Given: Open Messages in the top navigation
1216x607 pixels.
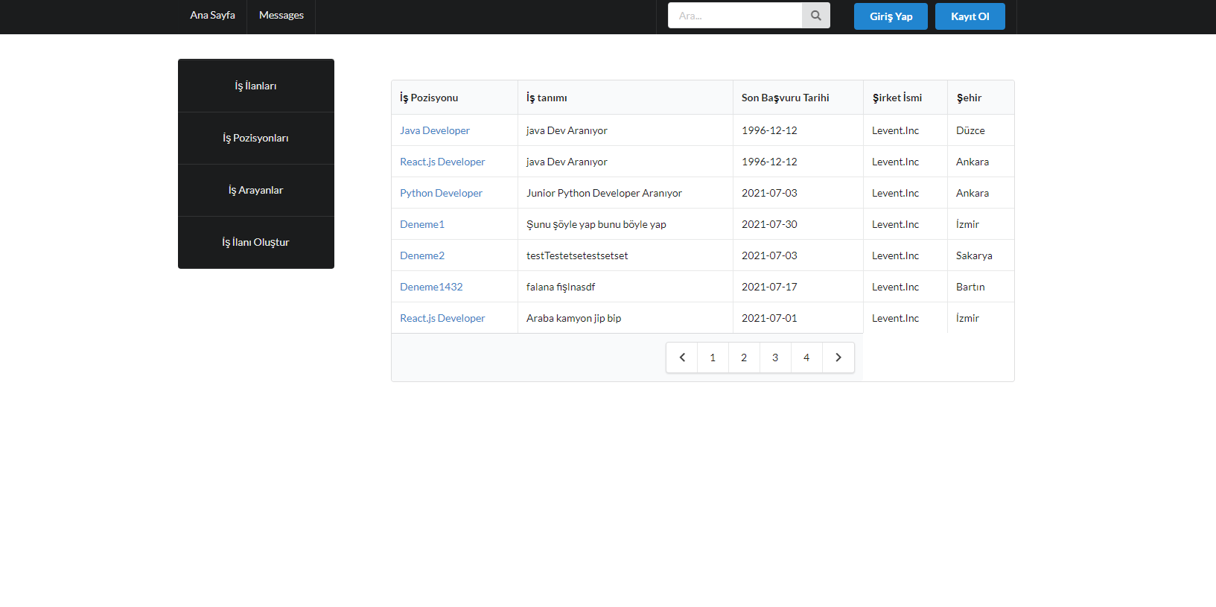Looking at the screenshot, I should click(281, 15).
